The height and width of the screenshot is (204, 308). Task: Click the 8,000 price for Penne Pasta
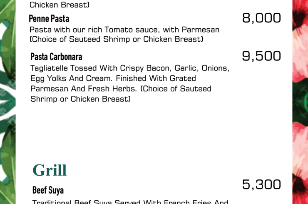(261, 18)
